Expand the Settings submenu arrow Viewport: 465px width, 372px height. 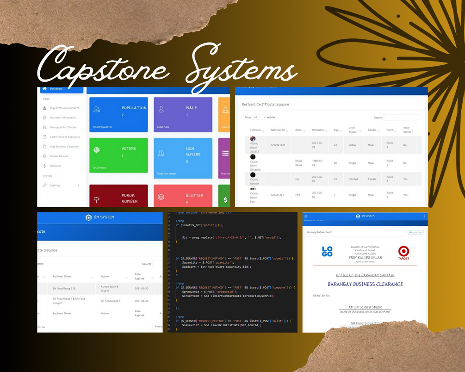point(79,186)
